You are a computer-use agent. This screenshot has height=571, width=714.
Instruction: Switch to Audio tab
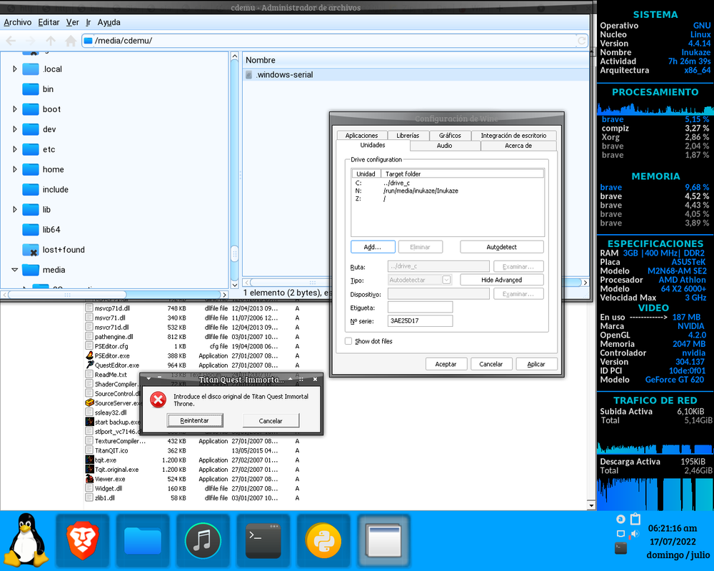coord(444,146)
